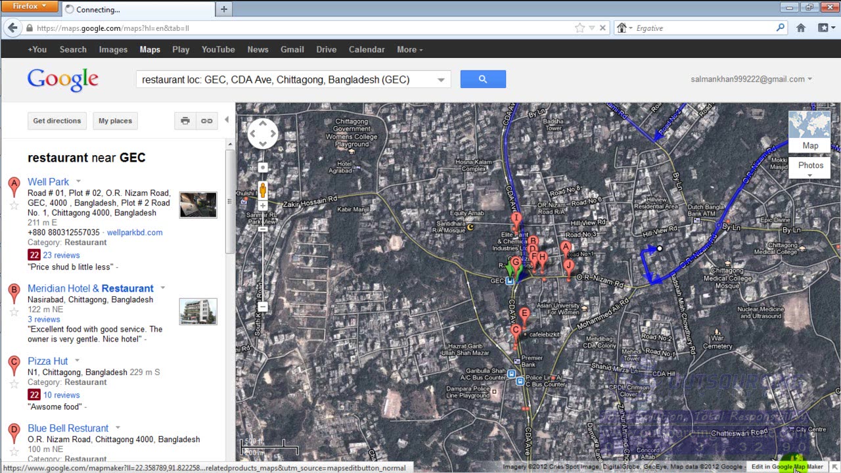Screen dimensions: 841x473
Task: Click the Firefox home icon
Action: coord(801,28)
